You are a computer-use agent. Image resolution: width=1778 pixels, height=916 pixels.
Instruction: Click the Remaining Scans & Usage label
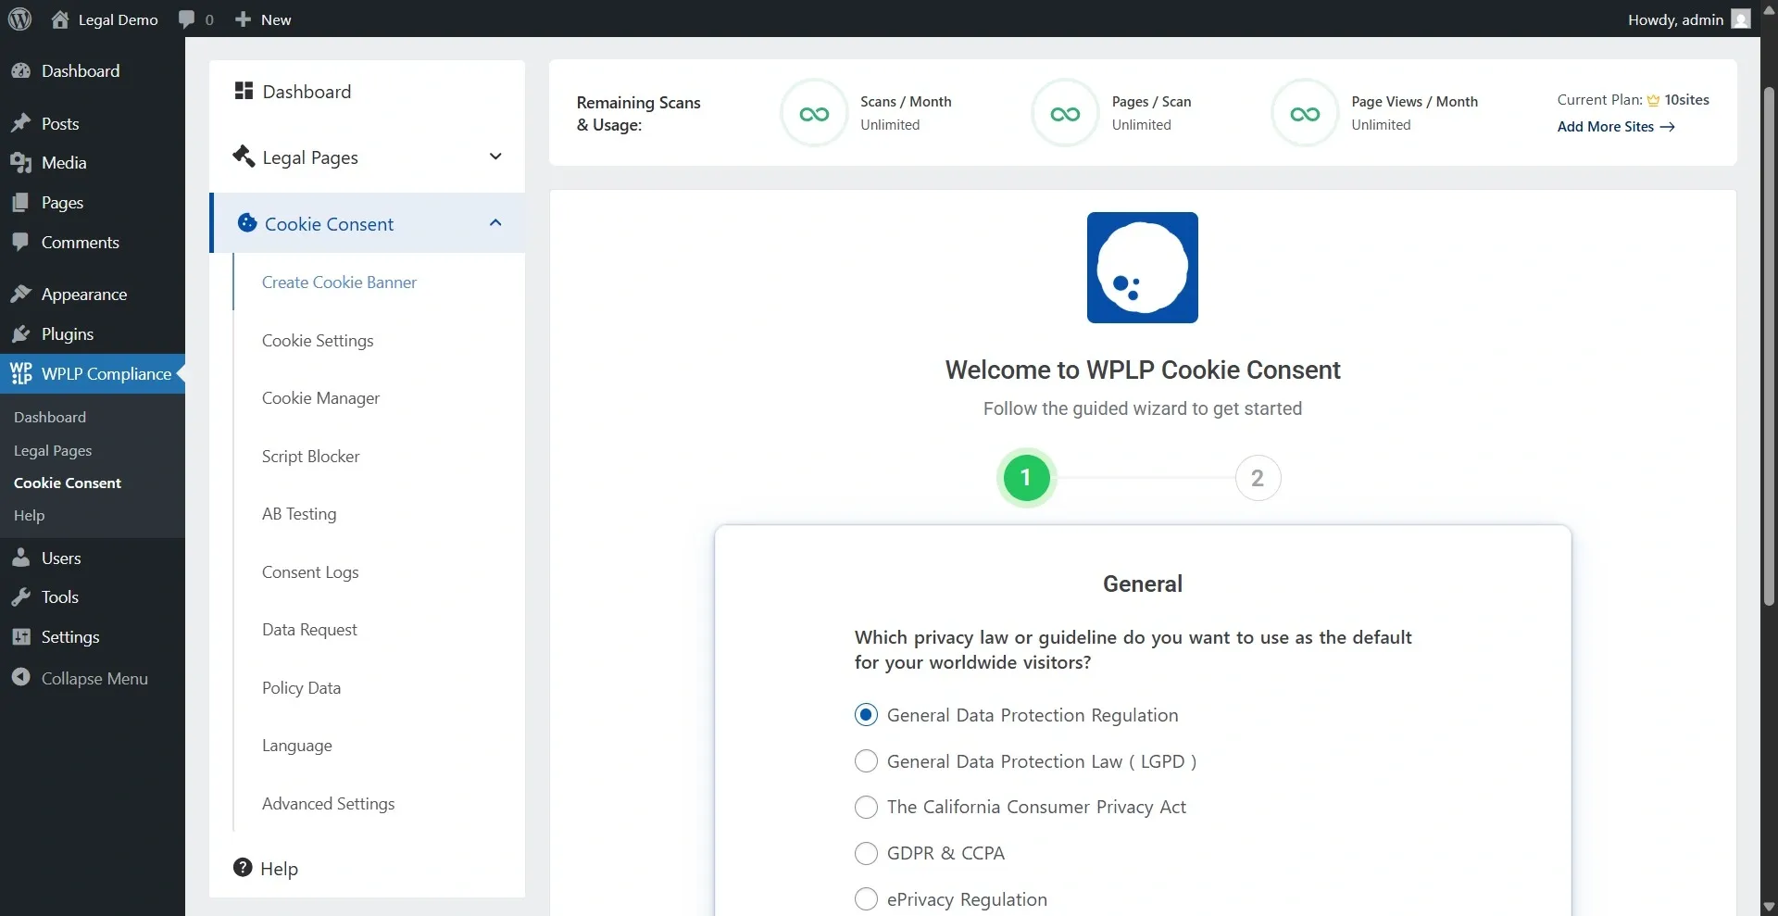639,114
